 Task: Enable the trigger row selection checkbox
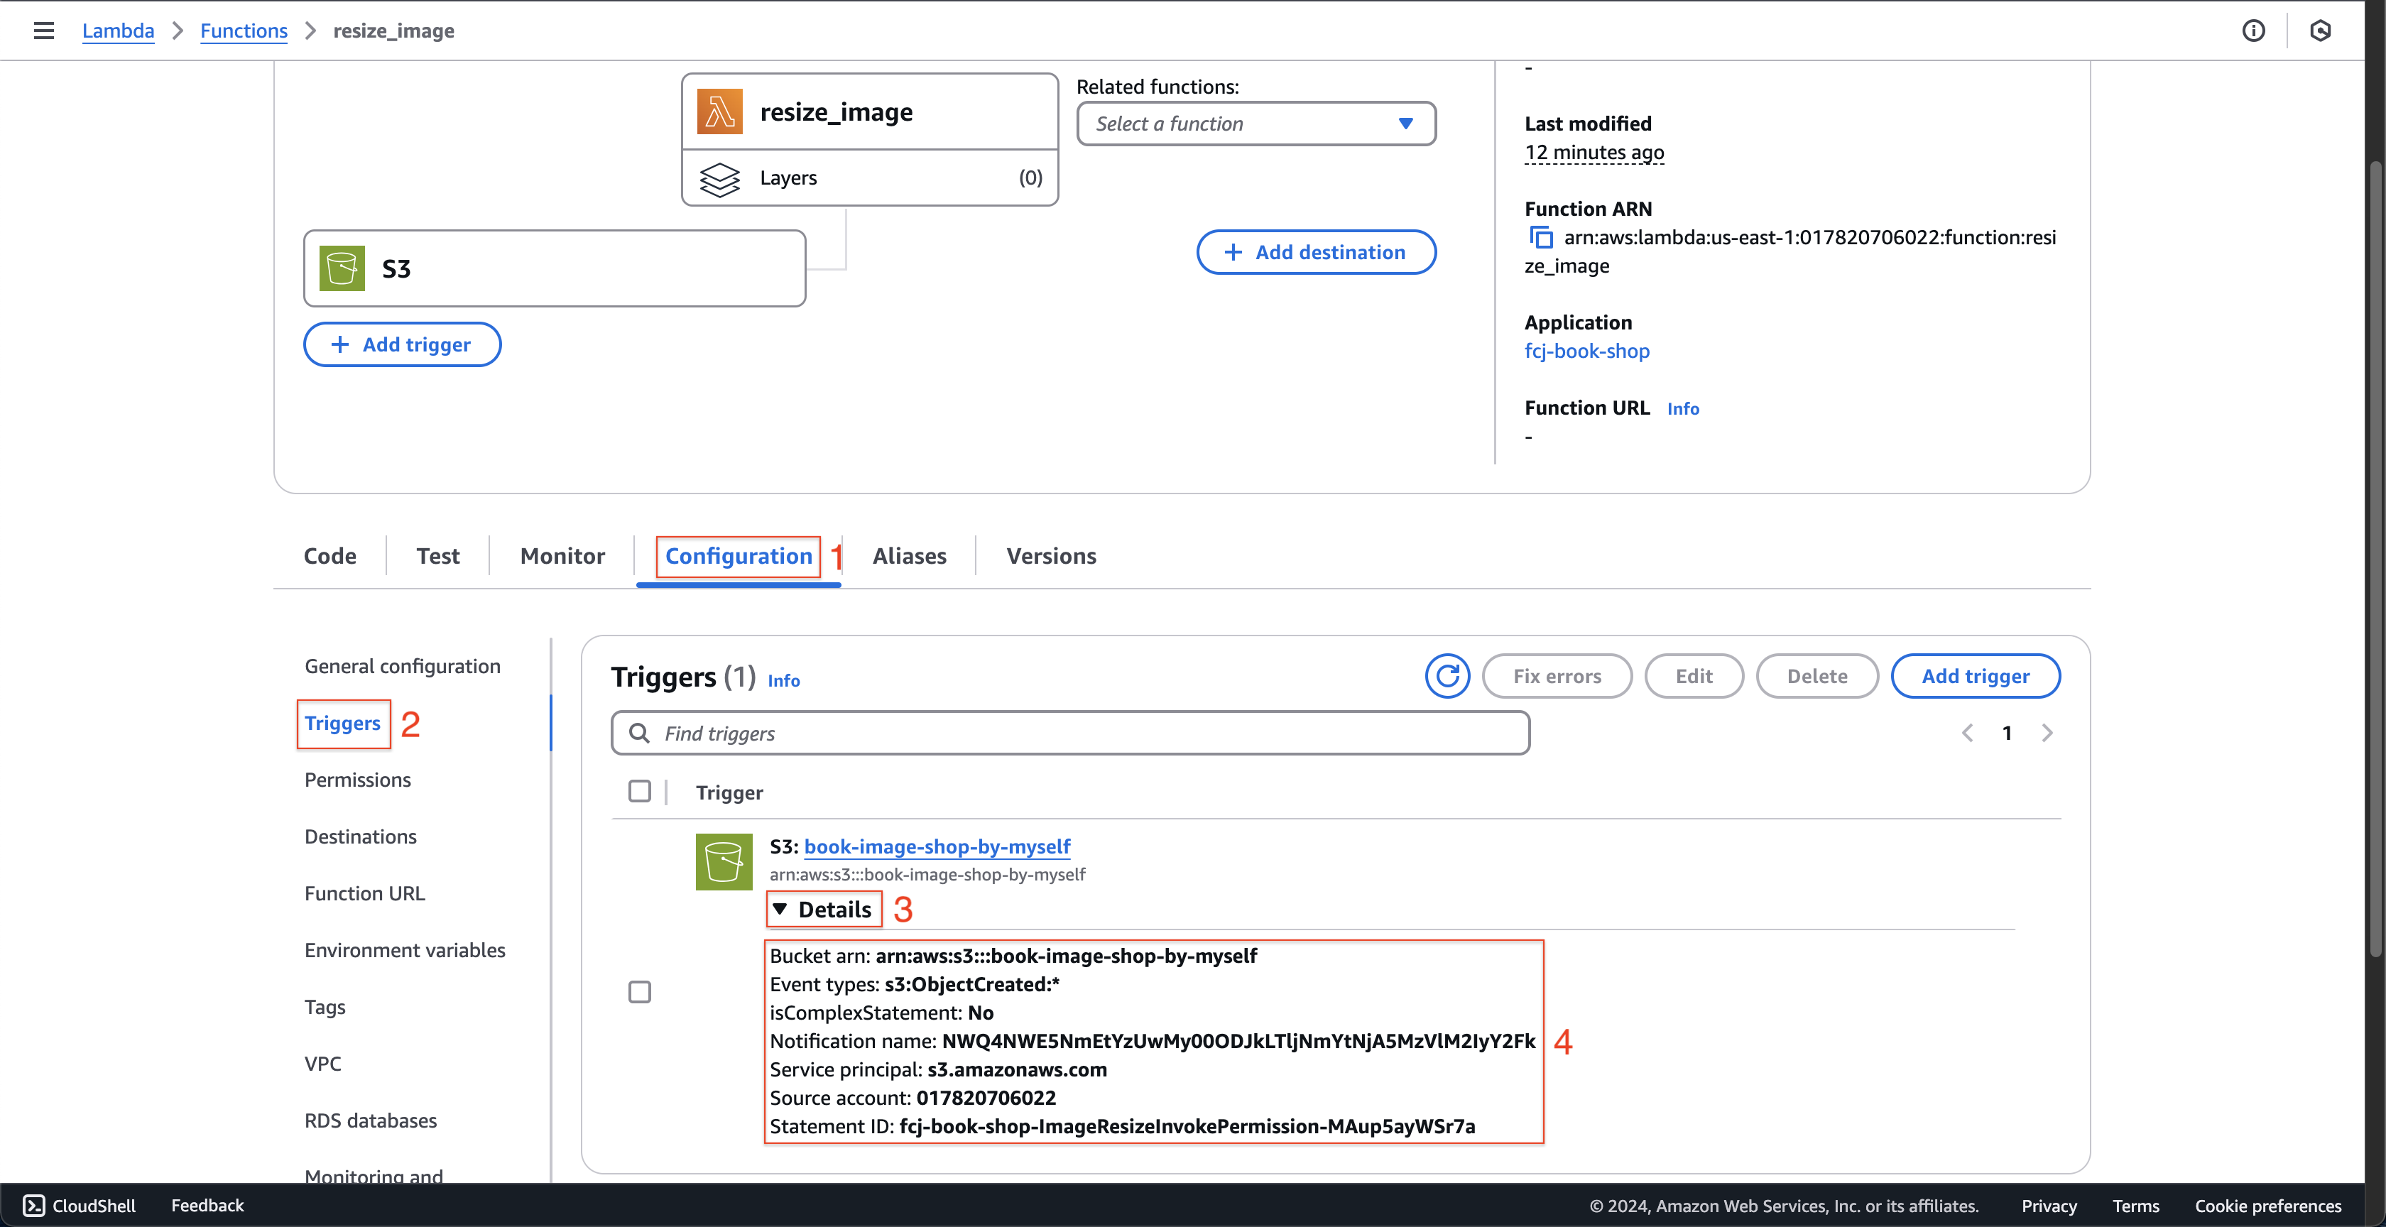tap(640, 991)
